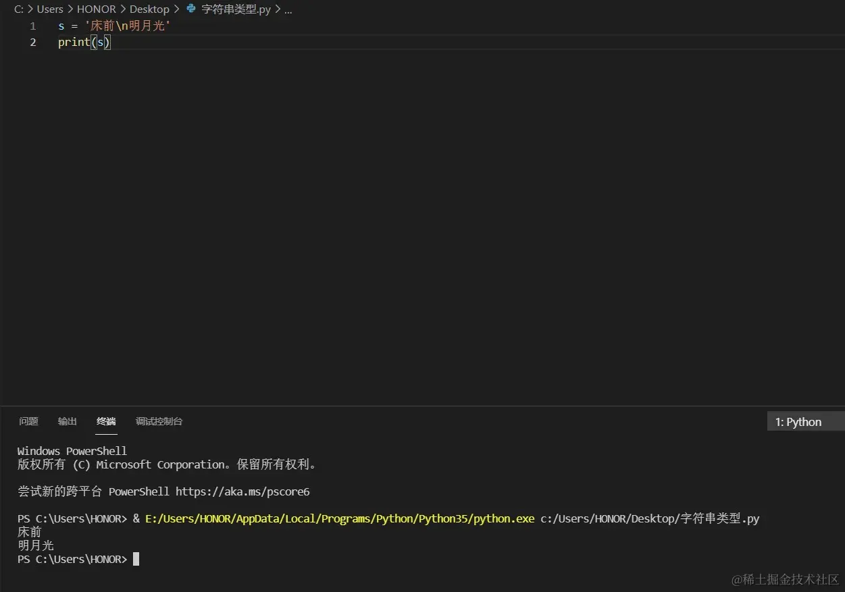Select the Desktop breadcrumb segment
Viewport: 845px width, 592px height.
click(149, 9)
